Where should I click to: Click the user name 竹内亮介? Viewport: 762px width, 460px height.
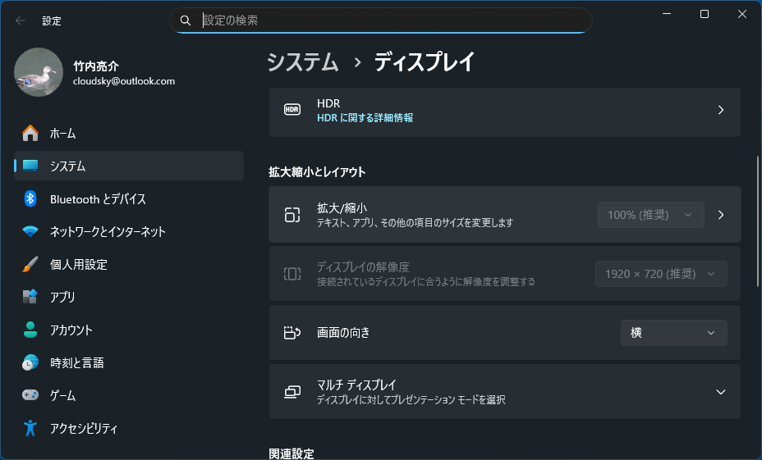96,66
